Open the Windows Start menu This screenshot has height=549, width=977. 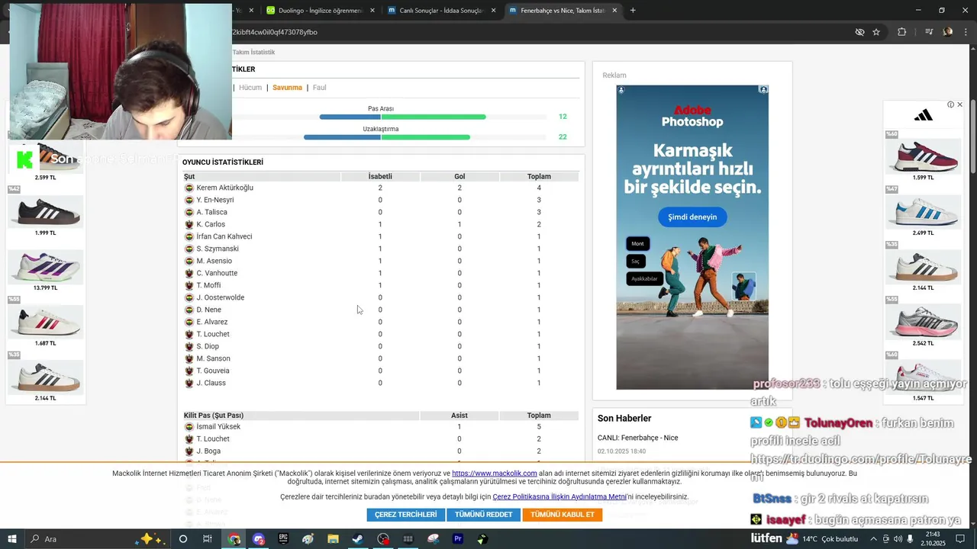pos(12,539)
